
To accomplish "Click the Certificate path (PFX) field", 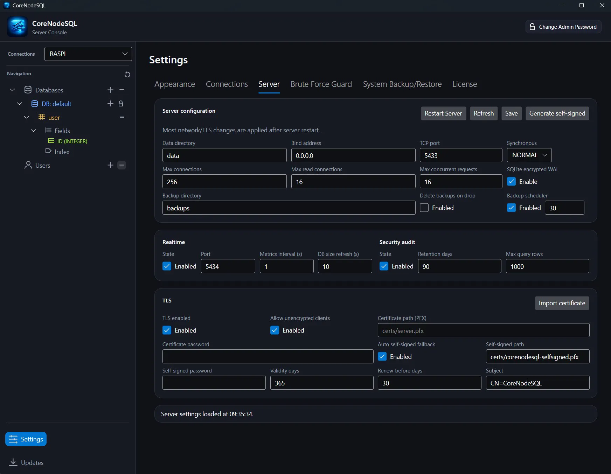I will click(x=484, y=330).
